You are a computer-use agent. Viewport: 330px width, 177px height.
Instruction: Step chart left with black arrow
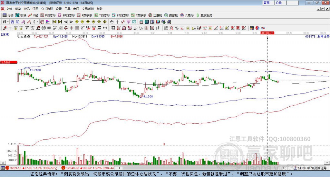point(66,22)
